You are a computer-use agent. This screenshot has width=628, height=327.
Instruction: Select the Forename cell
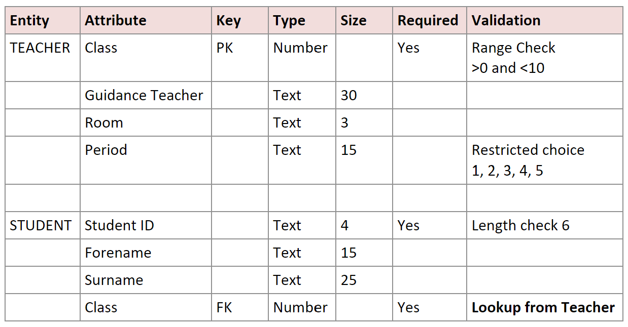(x=118, y=253)
